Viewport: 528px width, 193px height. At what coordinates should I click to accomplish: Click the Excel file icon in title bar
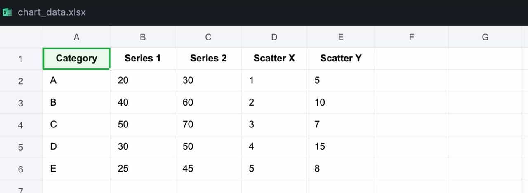[x=7, y=12]
